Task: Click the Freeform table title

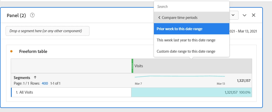Action: [x=33, y=51]
